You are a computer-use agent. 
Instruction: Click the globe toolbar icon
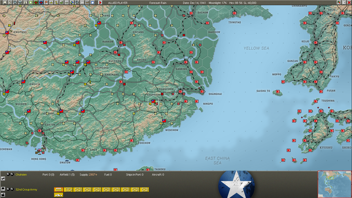72,2
